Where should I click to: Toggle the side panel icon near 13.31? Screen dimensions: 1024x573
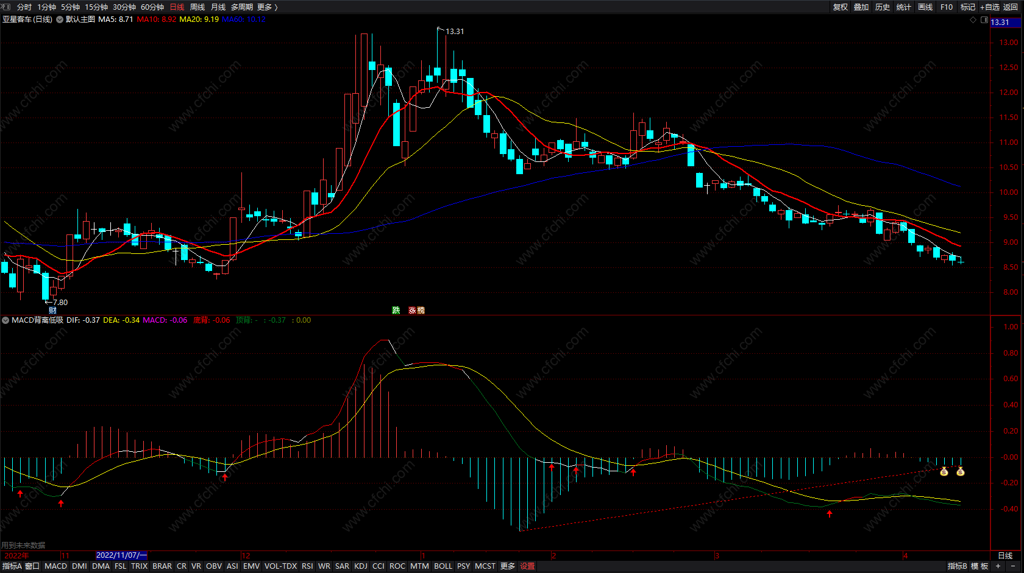coord(984,20)
